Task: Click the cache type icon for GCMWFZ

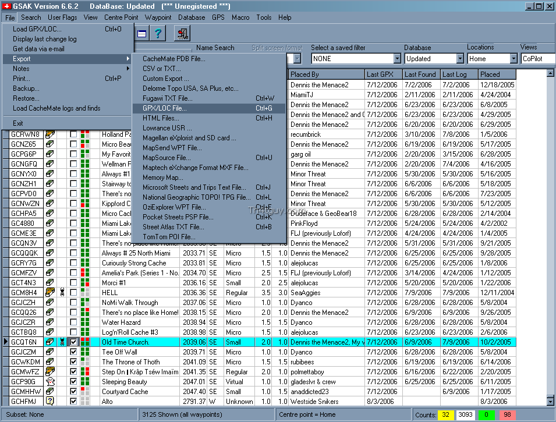Action: 50,371
